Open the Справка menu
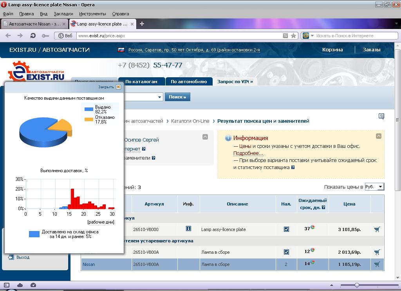The height and width of the screenshot is (291, 401). [121, 14]
